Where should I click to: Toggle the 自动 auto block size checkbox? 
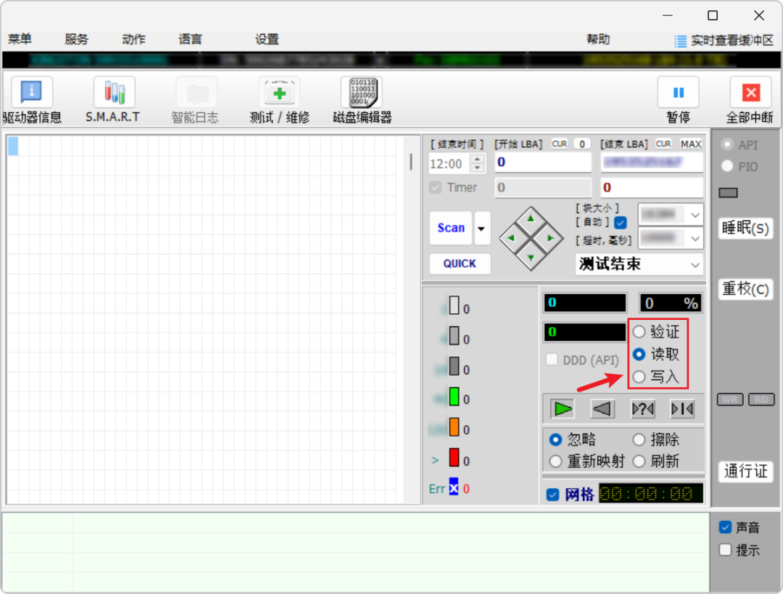point(620,223)
